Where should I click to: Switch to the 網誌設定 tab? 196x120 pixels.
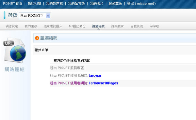[12, 26]
